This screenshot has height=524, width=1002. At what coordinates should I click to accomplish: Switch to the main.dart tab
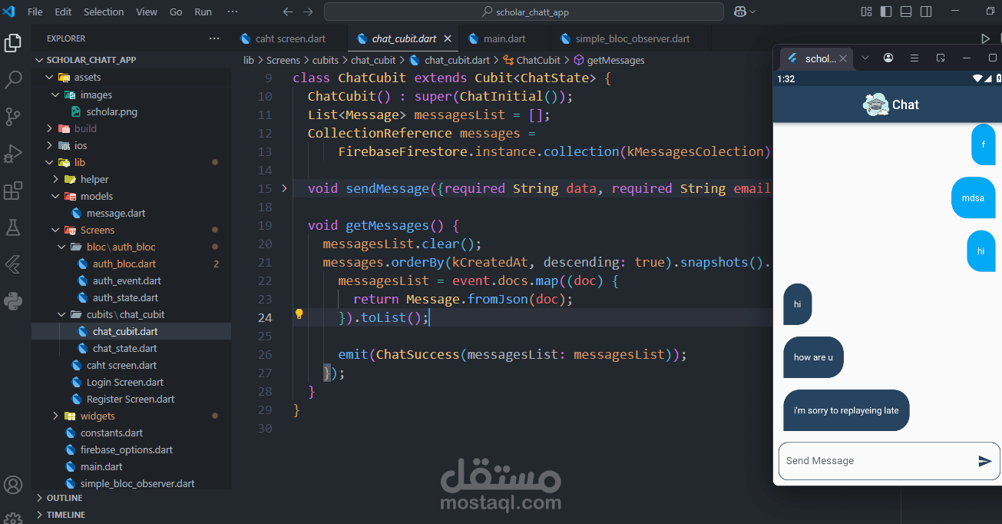coord(504,38)
